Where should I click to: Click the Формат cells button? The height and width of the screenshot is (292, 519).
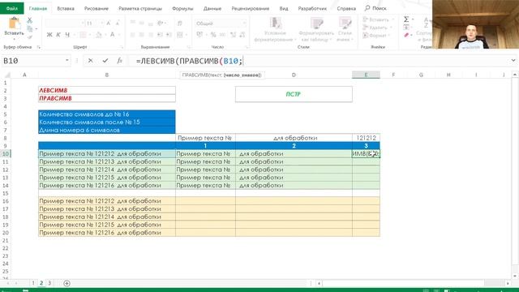[376, 36]
